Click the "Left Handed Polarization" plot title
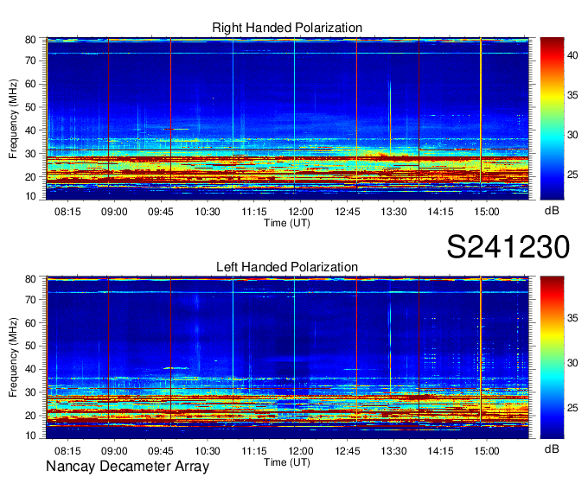The height and width of the screenshot is (477, 588). click(287, 267)
